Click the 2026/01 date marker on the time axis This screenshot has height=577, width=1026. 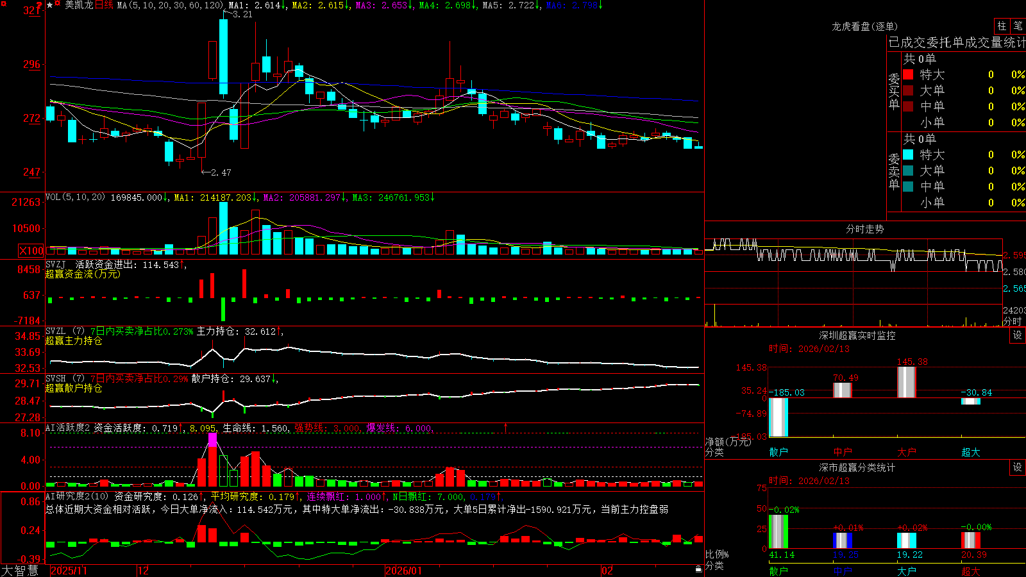404,571
